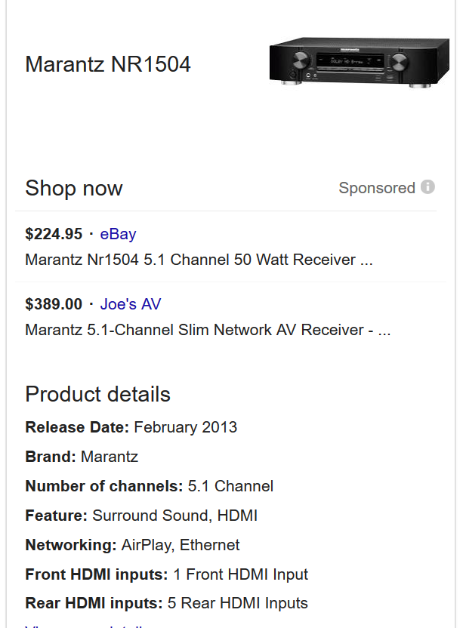Viewport: 463px width, 628px height.
Task: Open the 50 Watt Receiver eBay listing
Action: click(x=199, y=260)
